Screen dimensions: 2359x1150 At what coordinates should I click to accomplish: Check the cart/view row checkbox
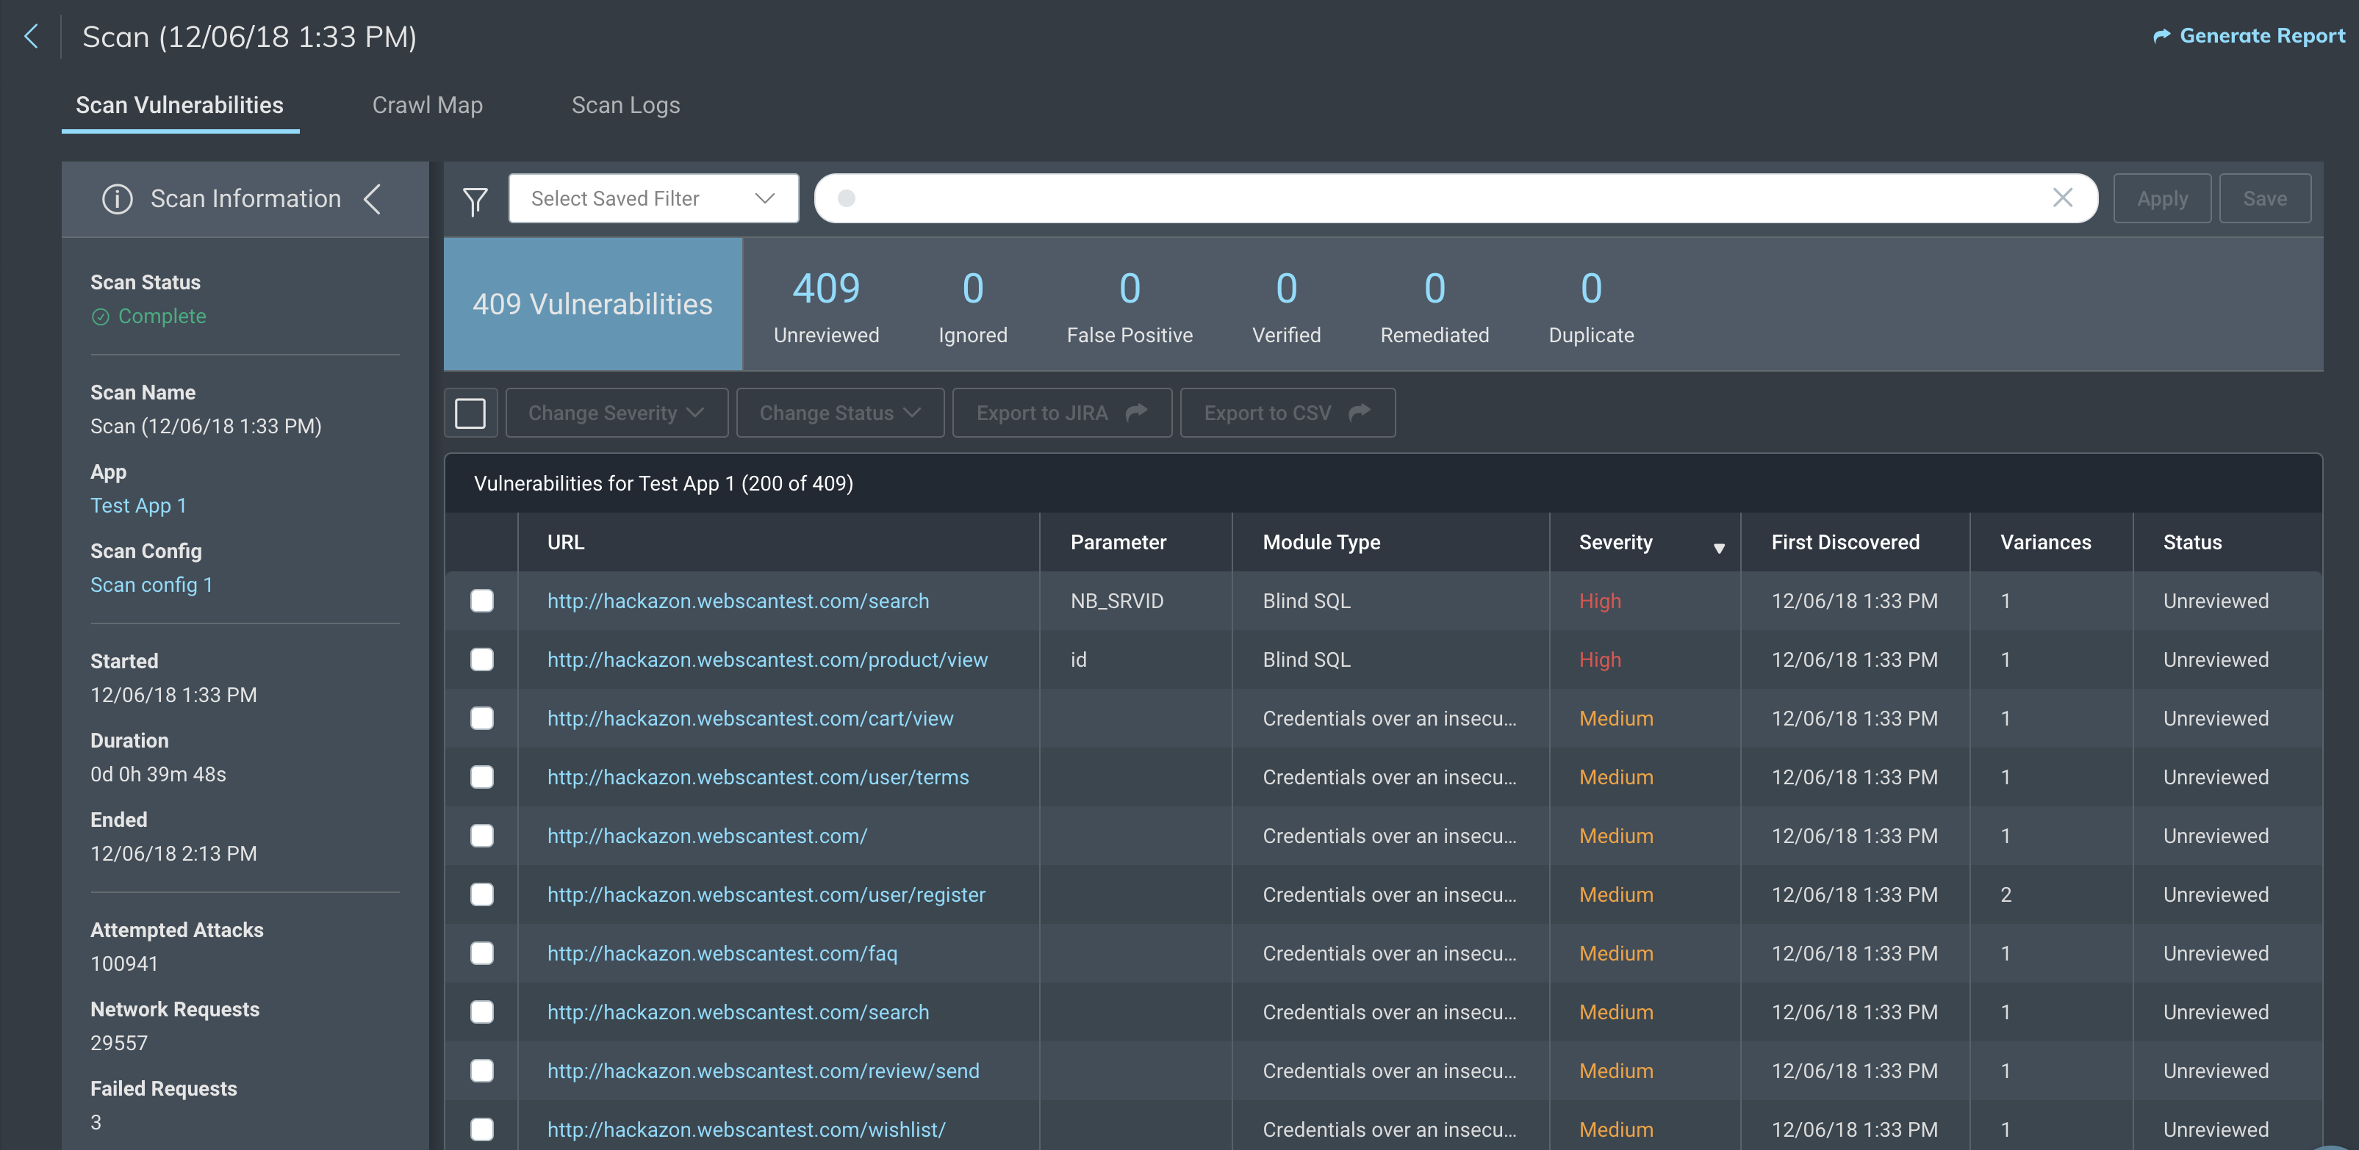coord(481,718)
